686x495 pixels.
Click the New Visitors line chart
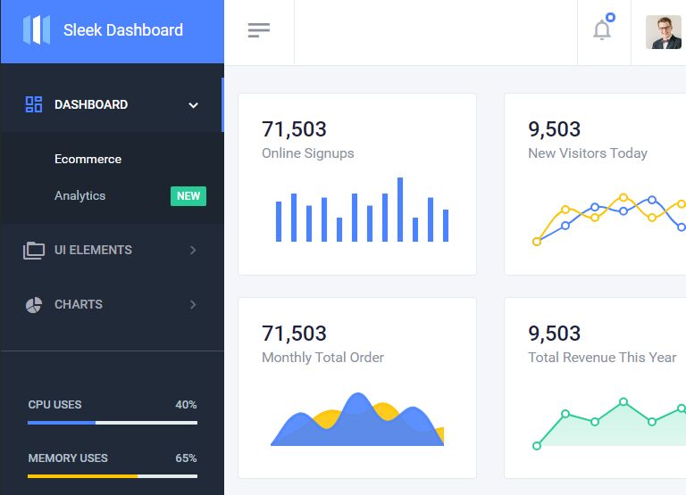click(x=609, y=219)
